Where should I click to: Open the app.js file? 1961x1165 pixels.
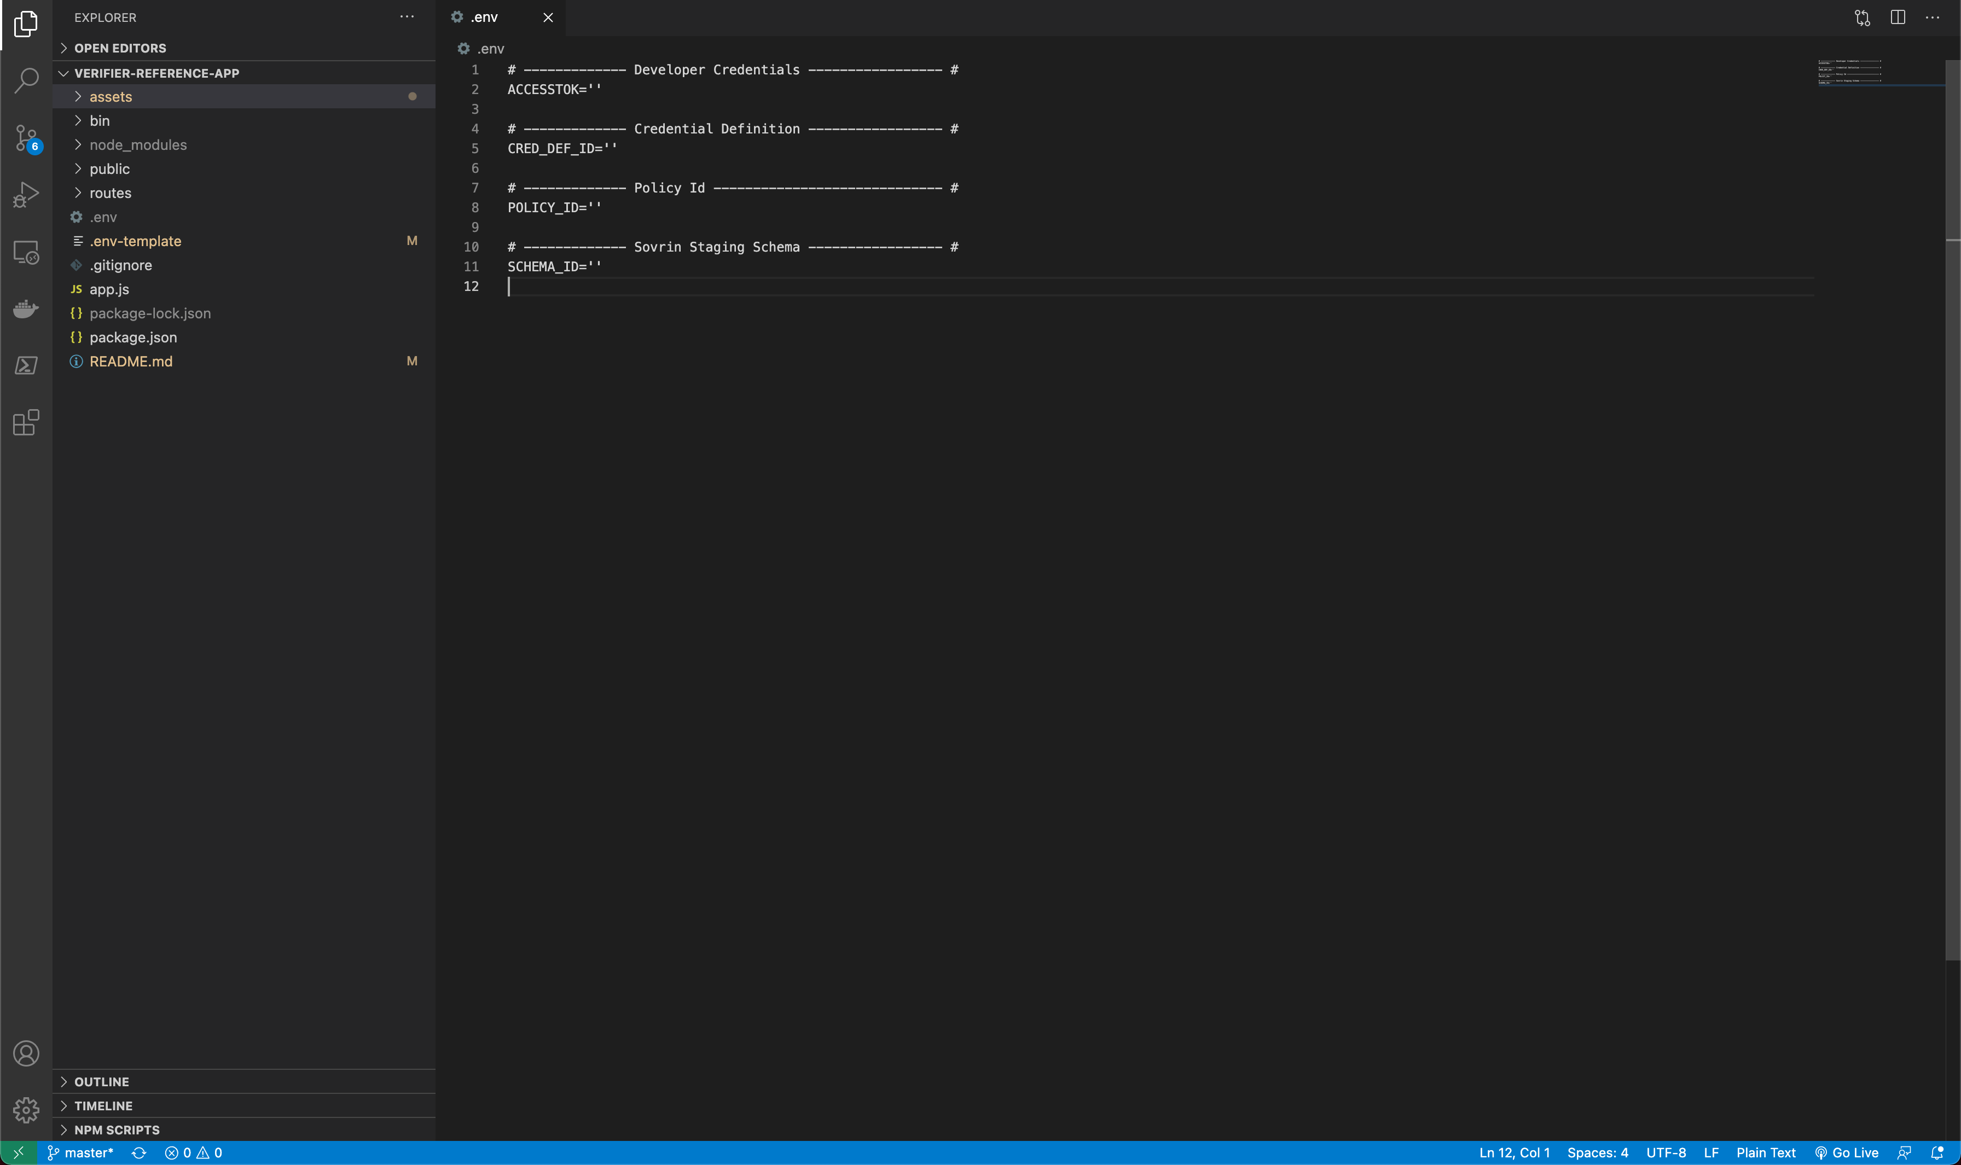point(244,289)
